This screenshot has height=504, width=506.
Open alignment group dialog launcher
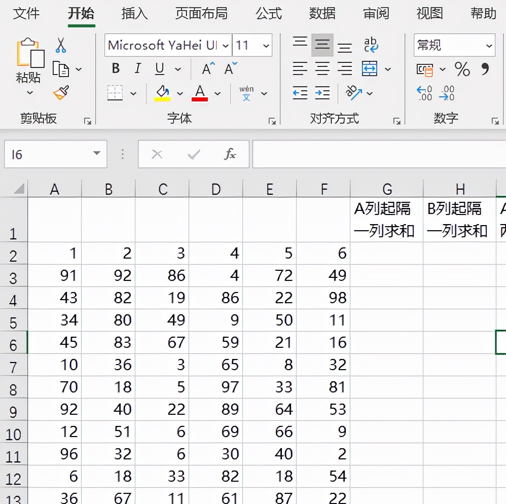tap(396, 121)
